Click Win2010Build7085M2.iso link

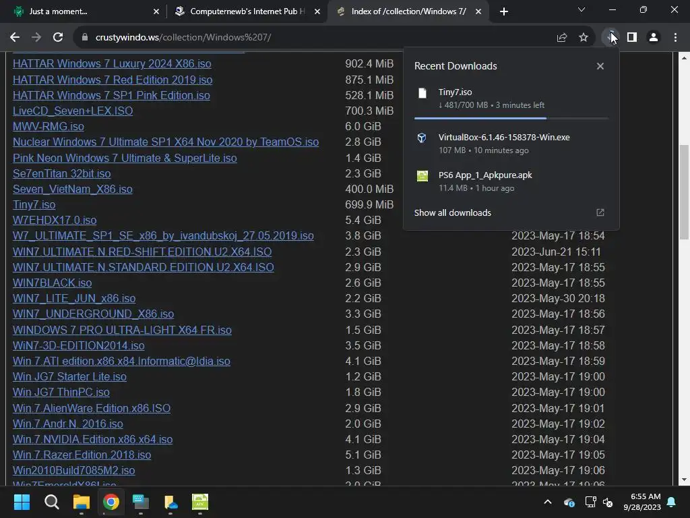[x=73, y=470]
